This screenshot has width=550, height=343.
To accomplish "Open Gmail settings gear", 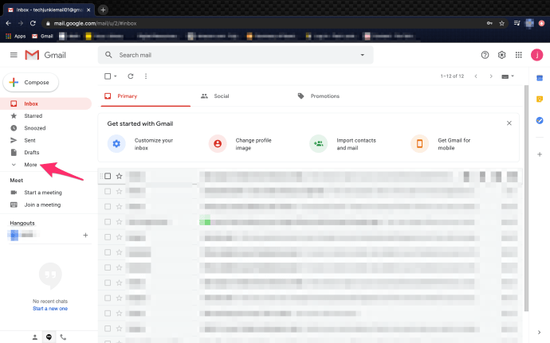I will pos(501,55).
